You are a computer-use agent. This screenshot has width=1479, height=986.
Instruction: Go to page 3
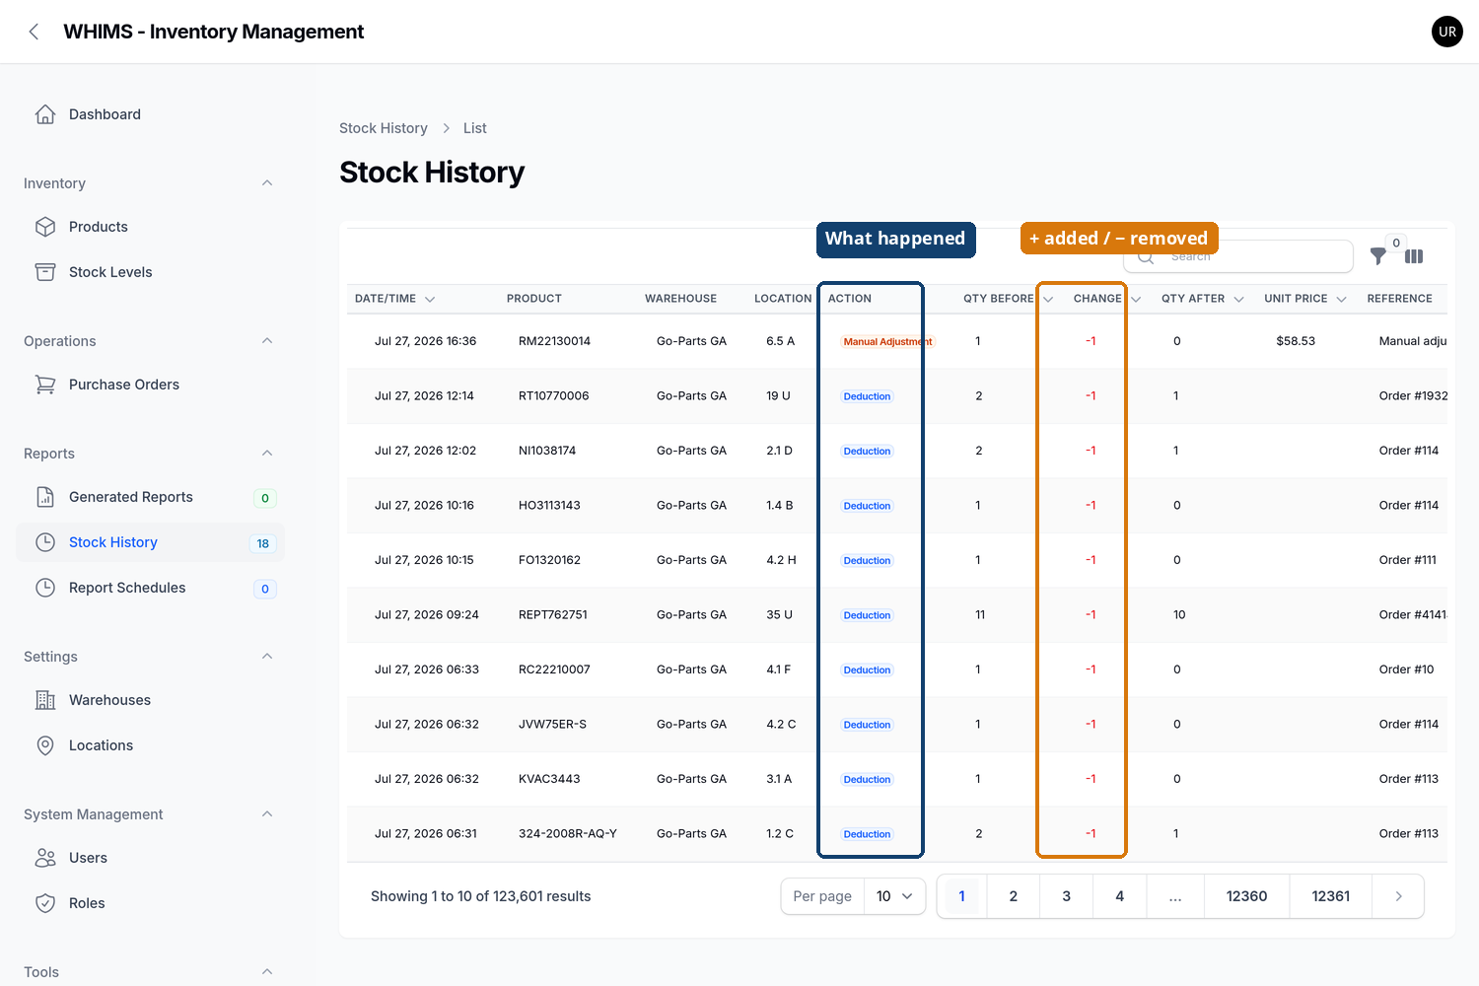point(1066,896)
